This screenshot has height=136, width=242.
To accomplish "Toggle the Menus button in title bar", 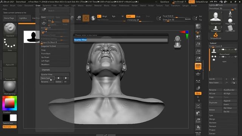I will (x=192, y=2).
